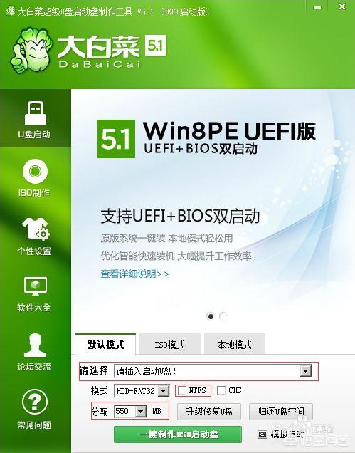
Task: Go to 论坛交流 person icon
Action: tap(35, 345)
